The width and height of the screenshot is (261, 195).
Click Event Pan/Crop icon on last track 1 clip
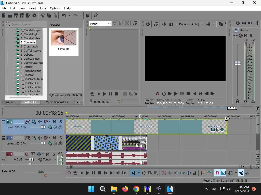tap(217, 130)
